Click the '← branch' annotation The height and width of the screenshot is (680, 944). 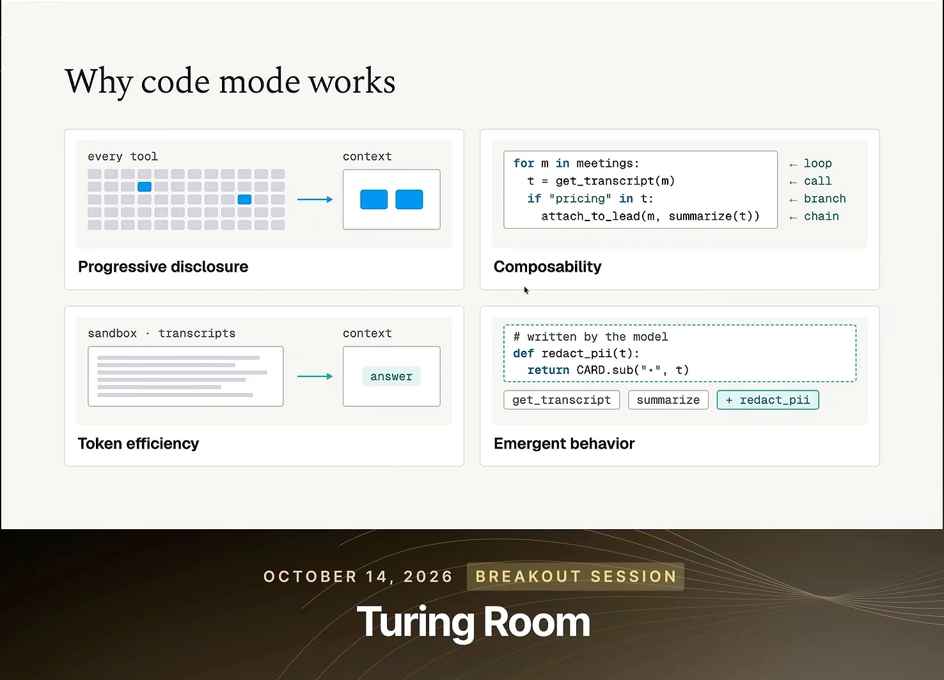point(817,199)
